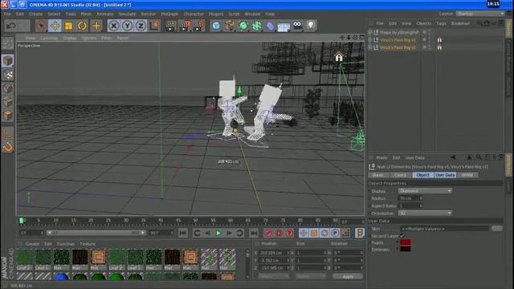
Task: Expand the Maps object tree row
Action: coord(370,32)
